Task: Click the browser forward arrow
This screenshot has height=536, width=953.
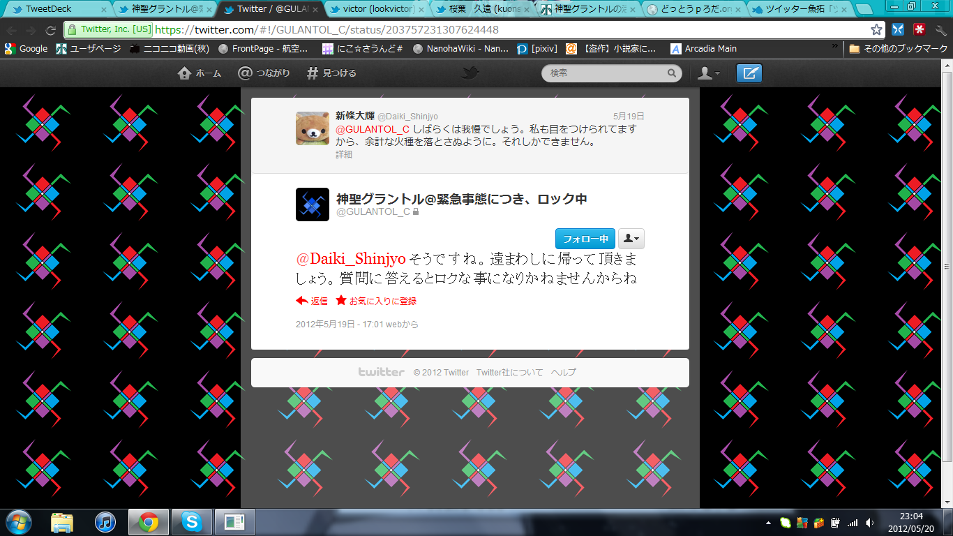Action: coord(31,30)
